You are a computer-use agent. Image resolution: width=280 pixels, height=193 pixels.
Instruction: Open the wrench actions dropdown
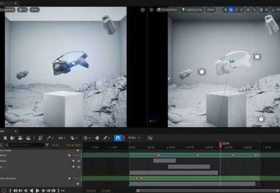pos(50,138)
